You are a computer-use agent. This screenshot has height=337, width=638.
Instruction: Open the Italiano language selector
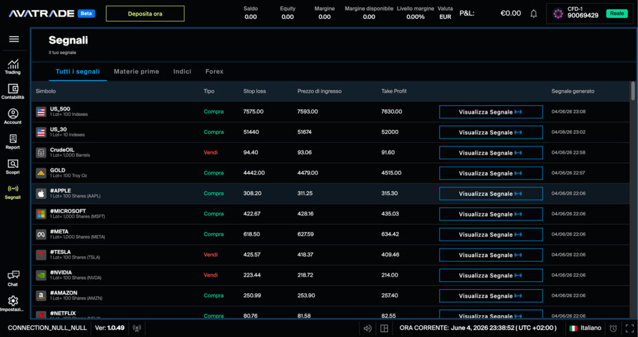tap(586, 328)
